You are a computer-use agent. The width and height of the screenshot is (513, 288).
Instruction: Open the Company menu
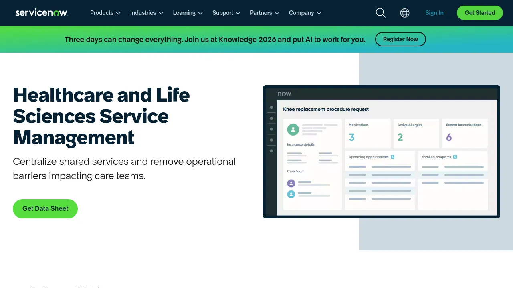305,13
